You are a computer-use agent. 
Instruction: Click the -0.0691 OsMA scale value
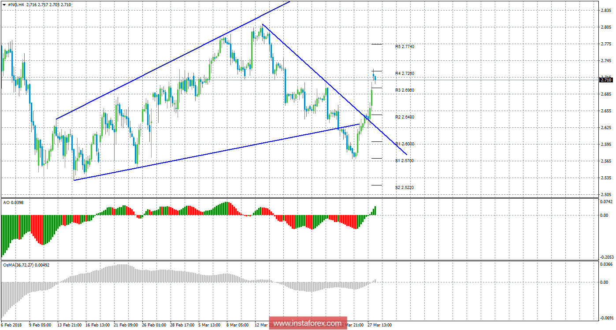pos(606,318)
